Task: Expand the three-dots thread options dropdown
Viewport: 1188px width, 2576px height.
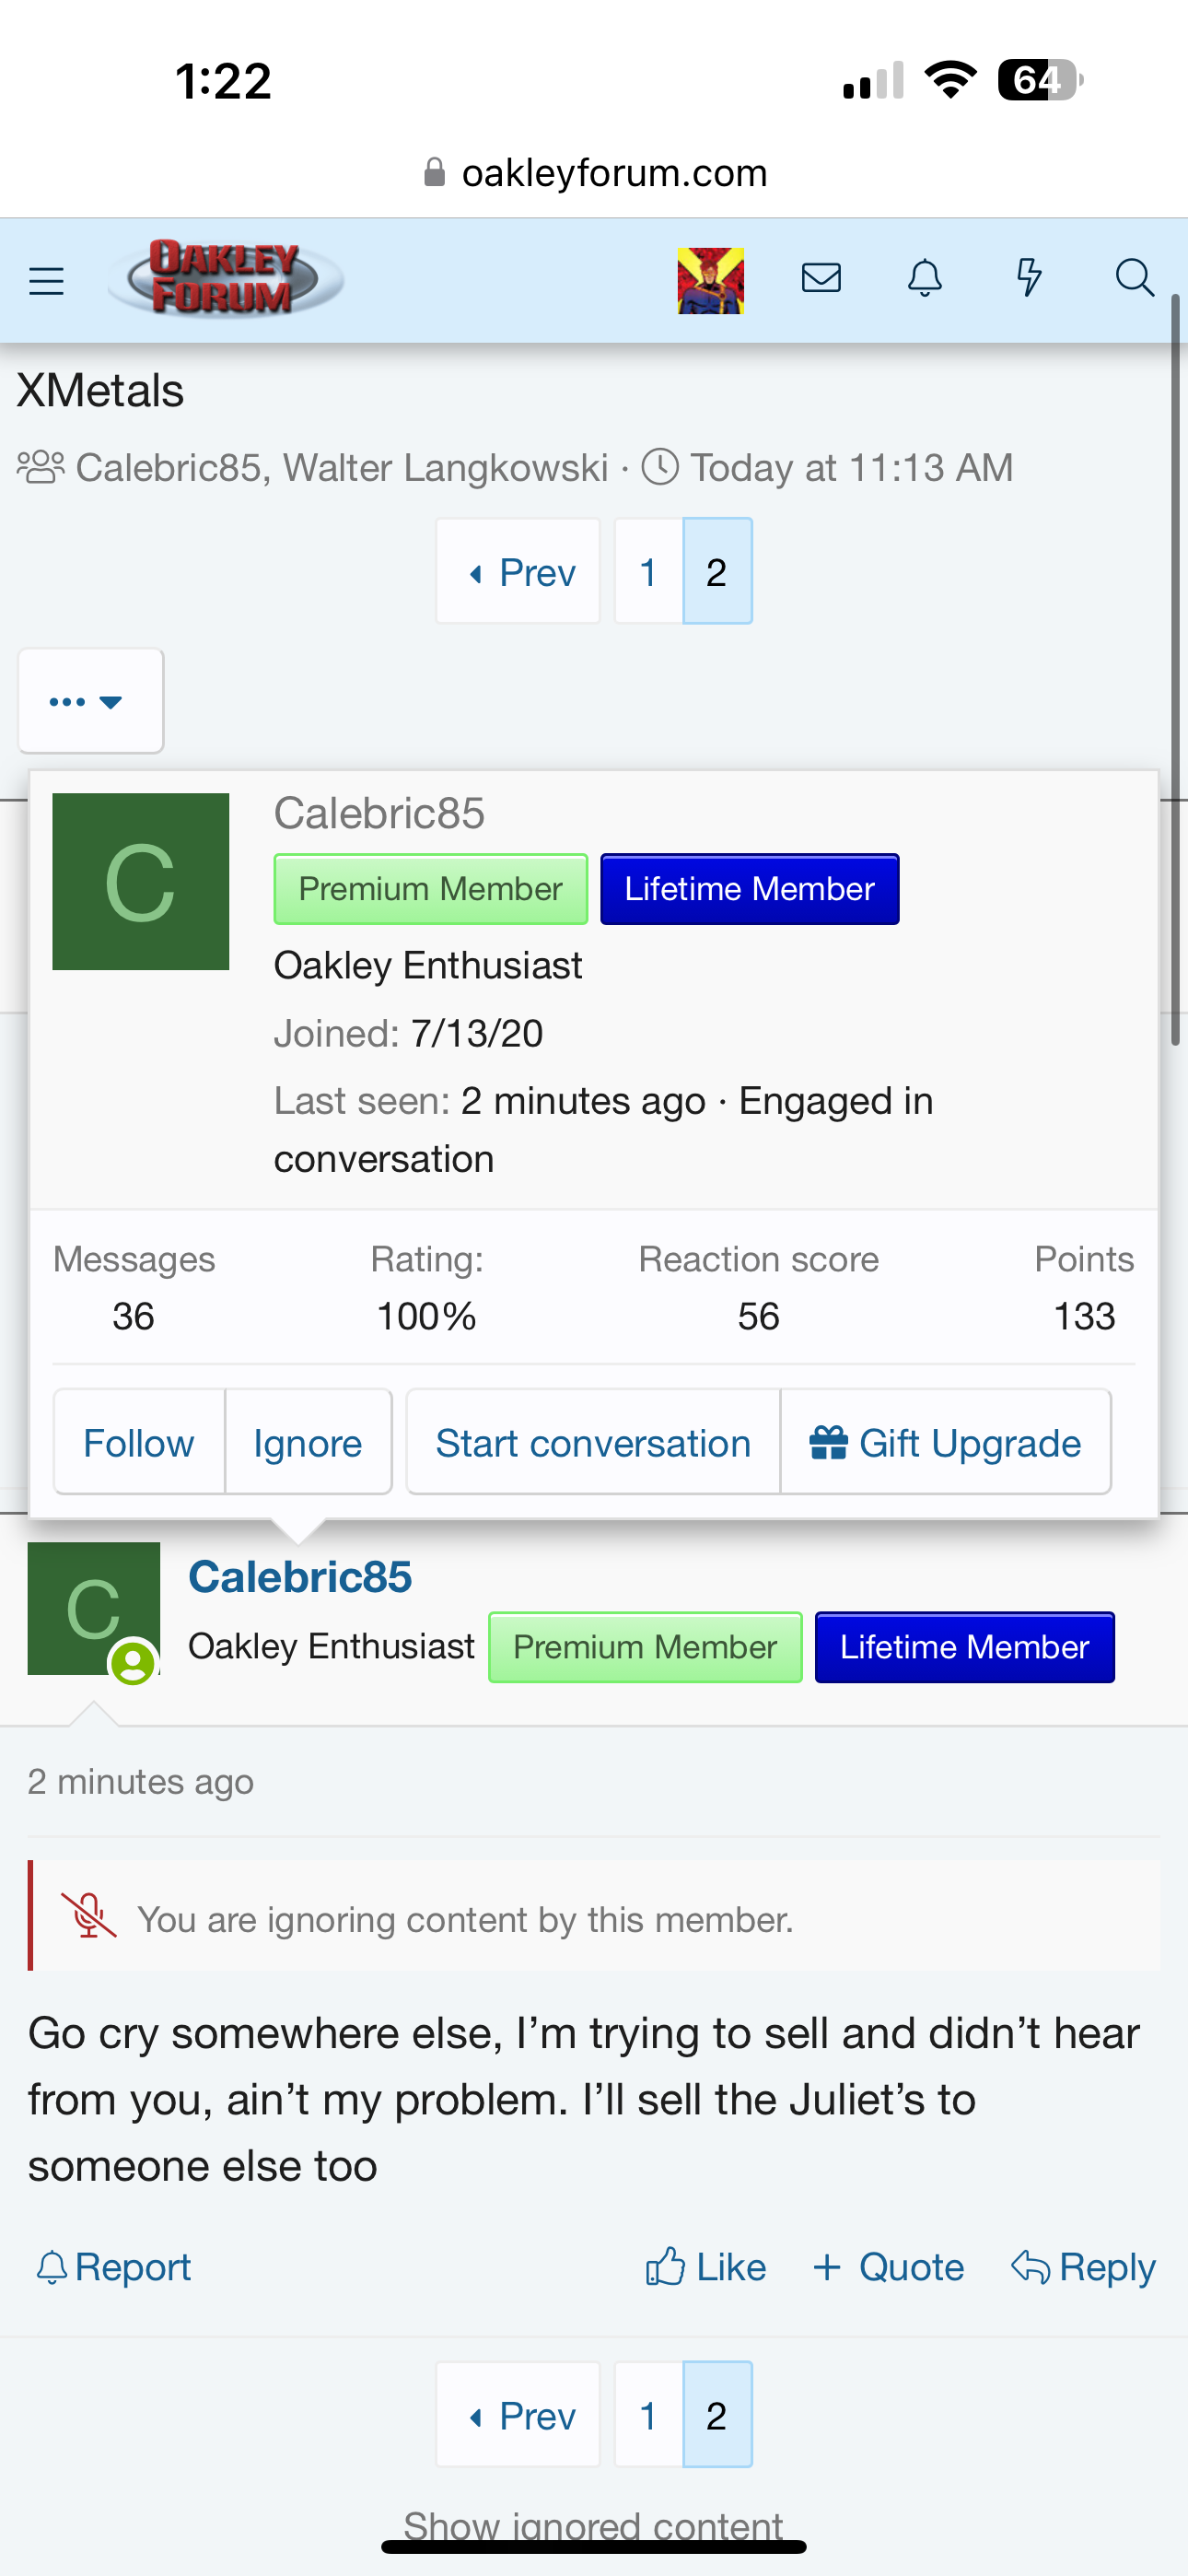Action: click(90, 701)
